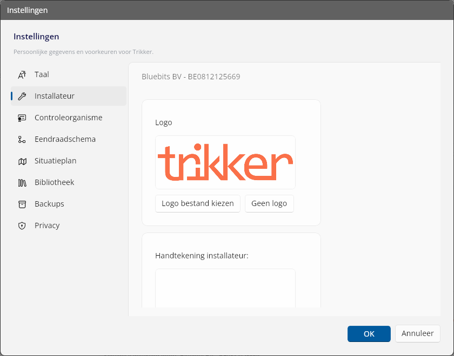Screen dimensions: 454x356
Task: Select the Installateur section label
Action: 55,96
